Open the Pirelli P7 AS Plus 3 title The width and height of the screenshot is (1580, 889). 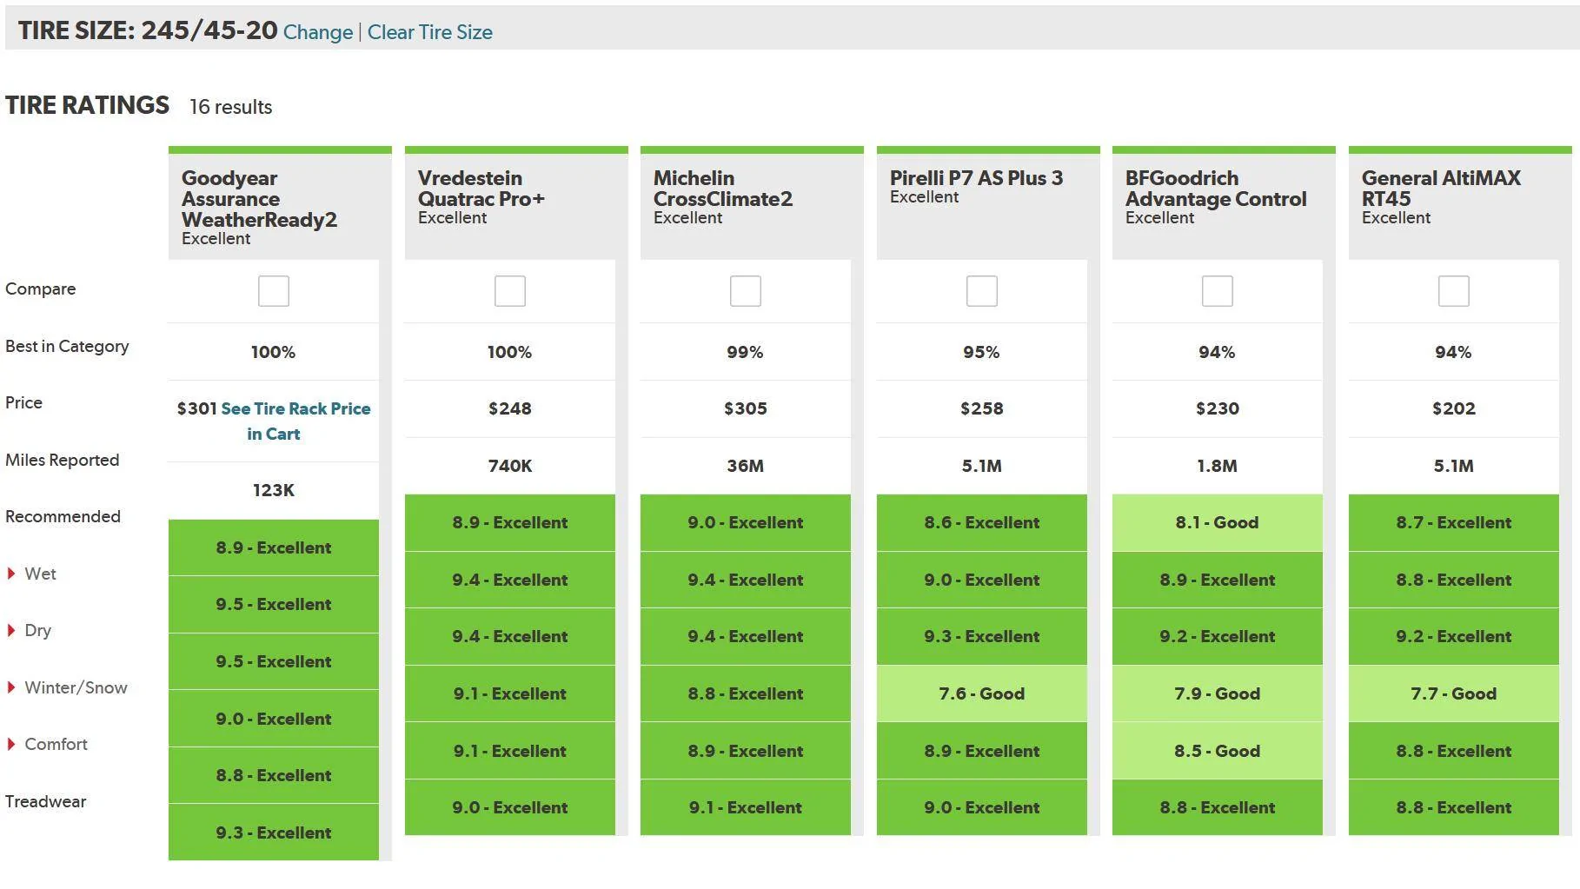pos(976,178)
